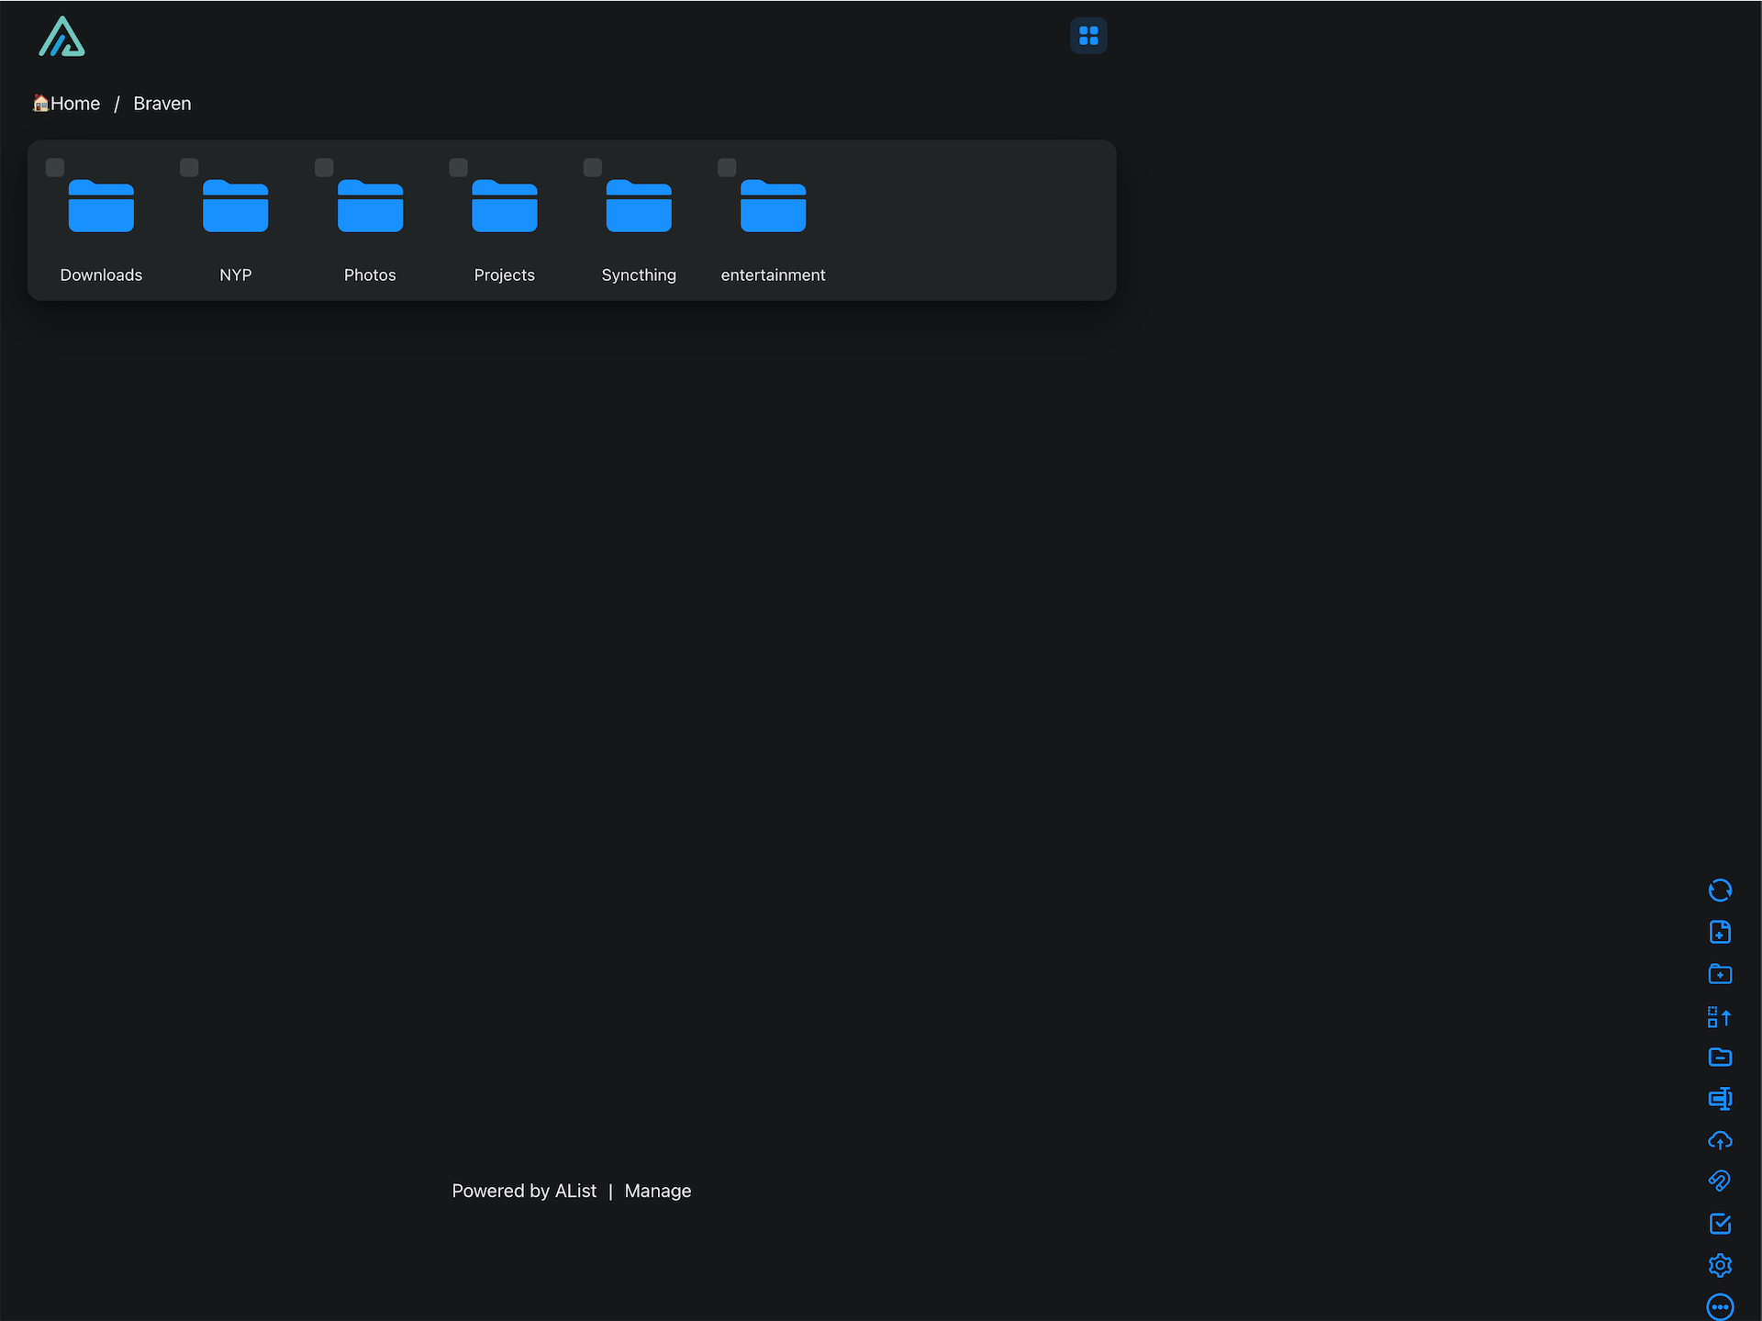Open the Manage link in the footer
1762x1321 pixels.
[x=657, y=1191]
